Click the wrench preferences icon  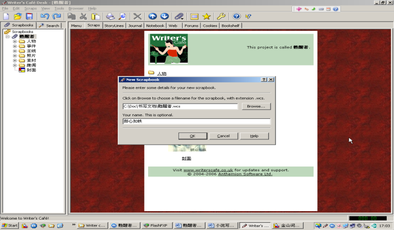221,17
